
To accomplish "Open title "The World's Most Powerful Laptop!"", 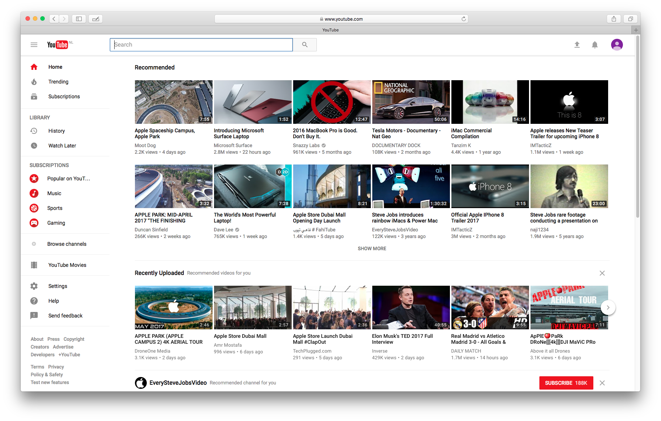I will click(x=245, y=218).
